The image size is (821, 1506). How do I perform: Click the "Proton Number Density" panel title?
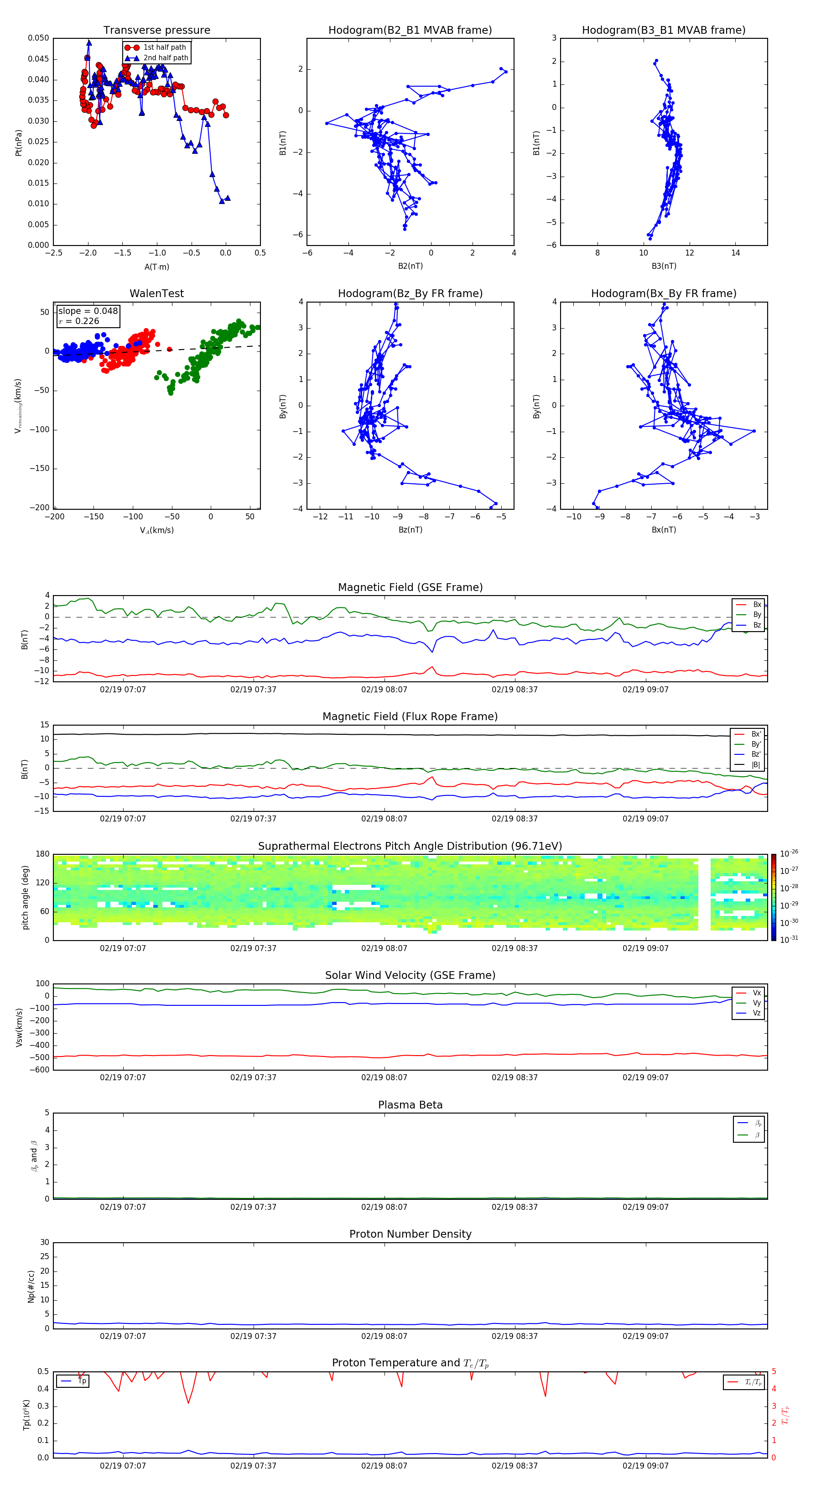(x=410, y=1235)
